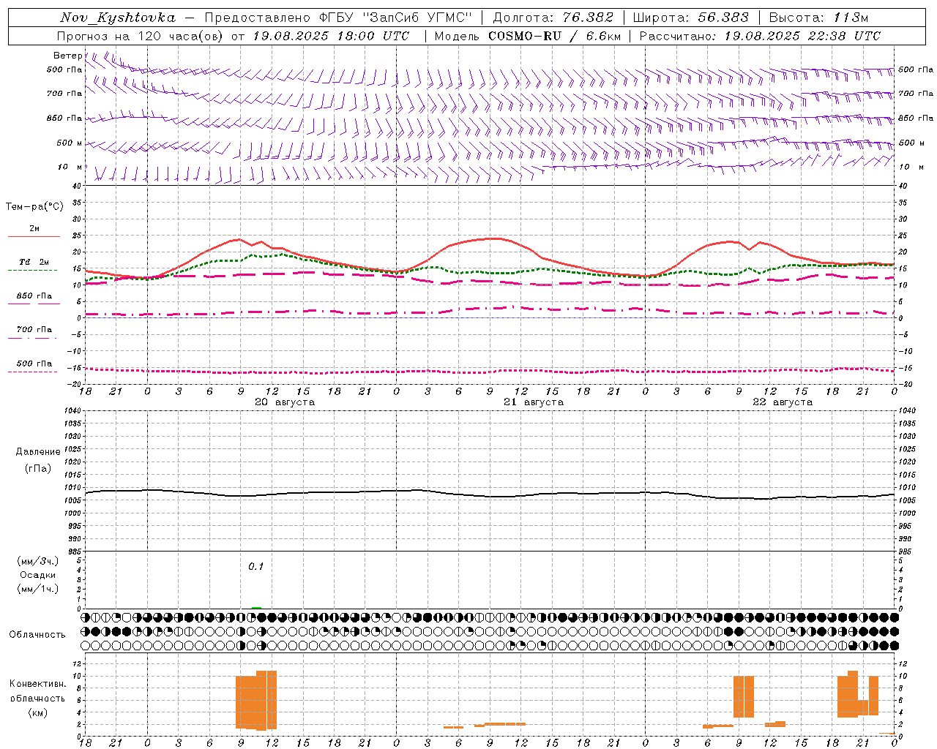The image size is (937, 749).
Task: Select the Тем-ра(°C) temperature label
Action: click(34, 207)
